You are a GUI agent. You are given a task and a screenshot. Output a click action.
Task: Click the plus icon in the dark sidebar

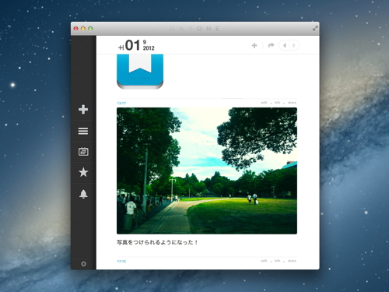pos(83,110)
